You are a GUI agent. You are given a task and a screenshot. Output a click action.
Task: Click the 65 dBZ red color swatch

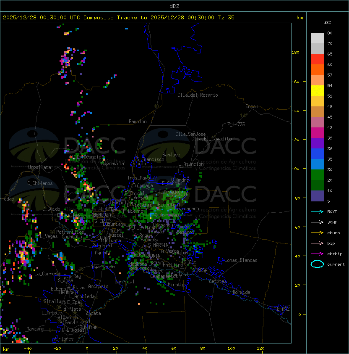[317, 59]
